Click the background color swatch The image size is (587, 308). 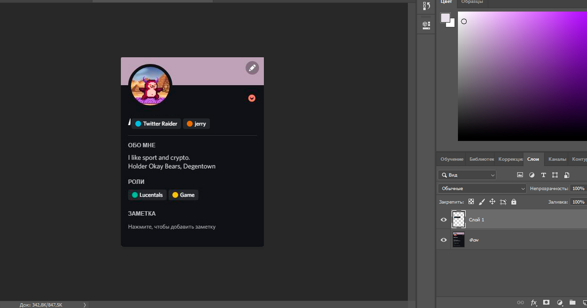(x=451, y=23)
